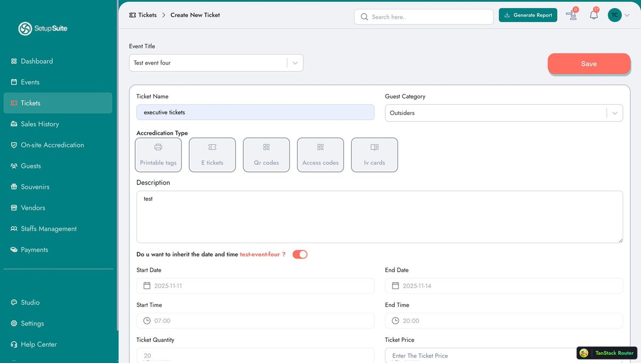
Task: Click the Start Time field 07:00
Action: 255,321
